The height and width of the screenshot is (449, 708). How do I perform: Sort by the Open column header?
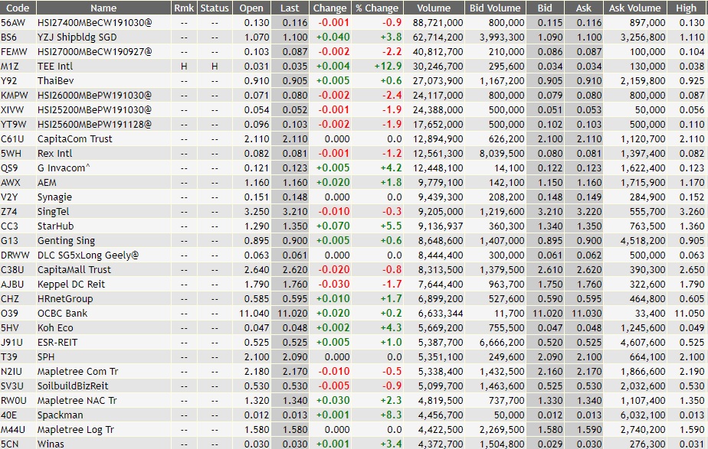tap(251, 8)
